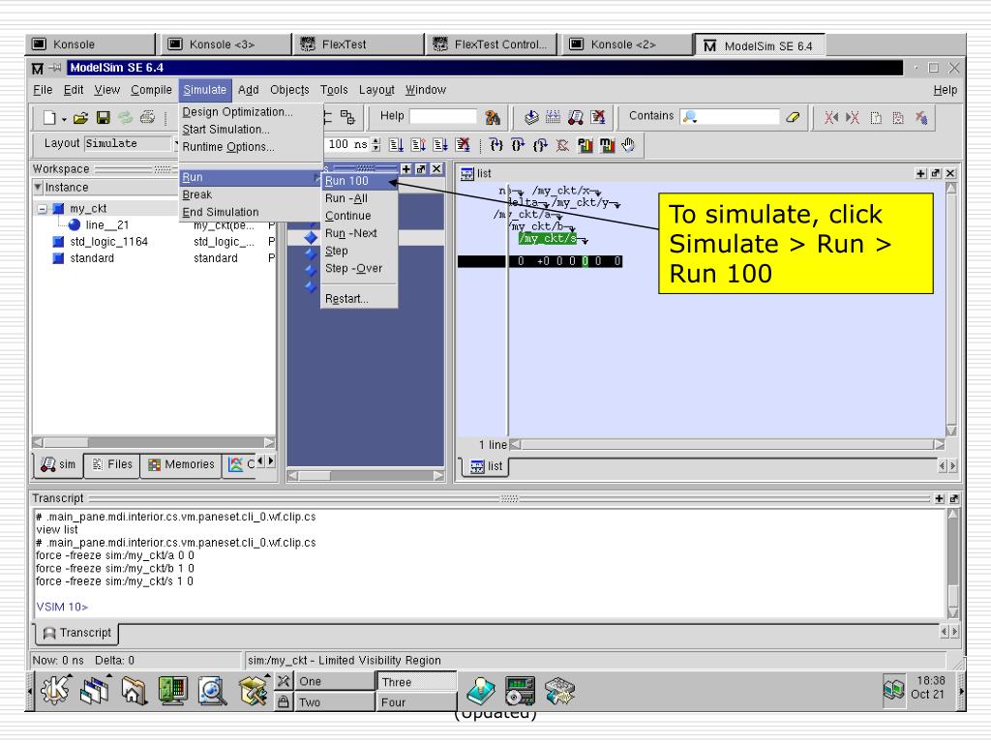This screenshot has height=743, width=991.
Task: Switch to virtual desktop Four
Action: (417, 702)
